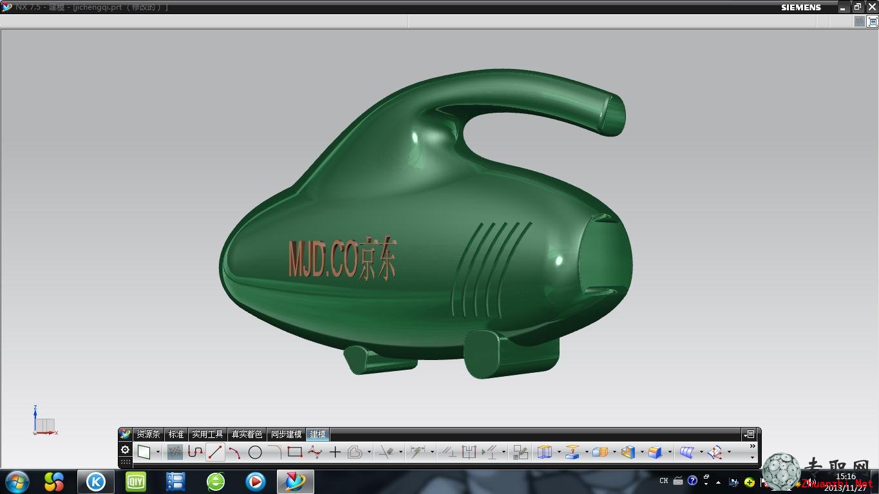879x494 pixels.
Task: Open the Inferred Dimensions dropdown arrow
Action: pos(432,452)
